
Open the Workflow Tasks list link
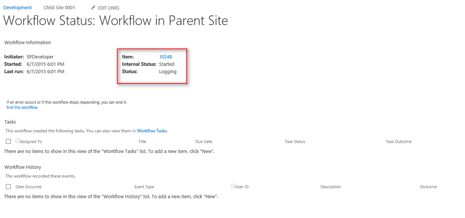pos(152,131)
